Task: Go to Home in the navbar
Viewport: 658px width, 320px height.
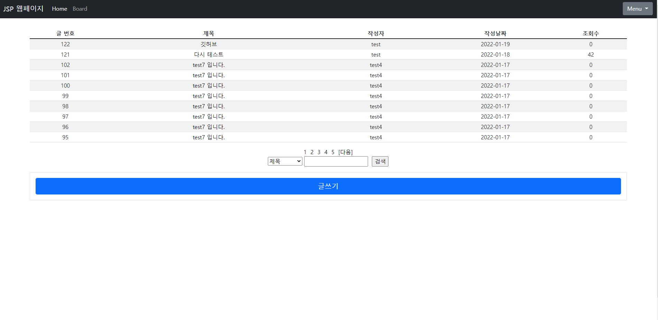Action: pyautogui.click(x=59, y=9)
